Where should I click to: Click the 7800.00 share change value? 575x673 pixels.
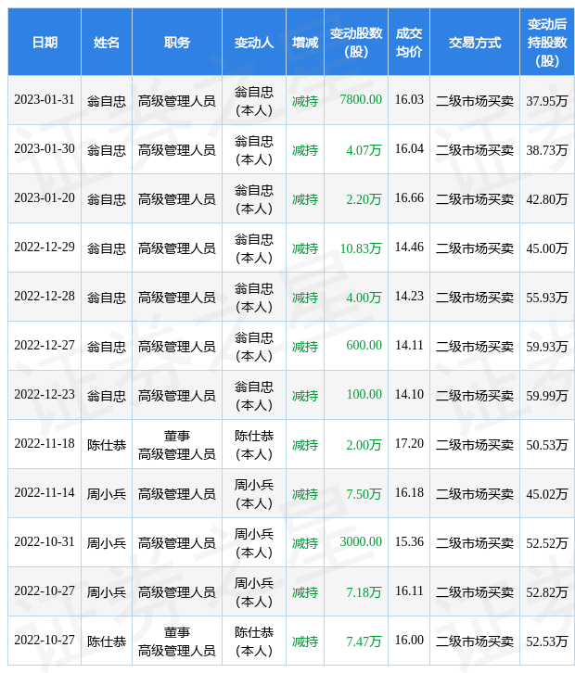pos(361,99)
